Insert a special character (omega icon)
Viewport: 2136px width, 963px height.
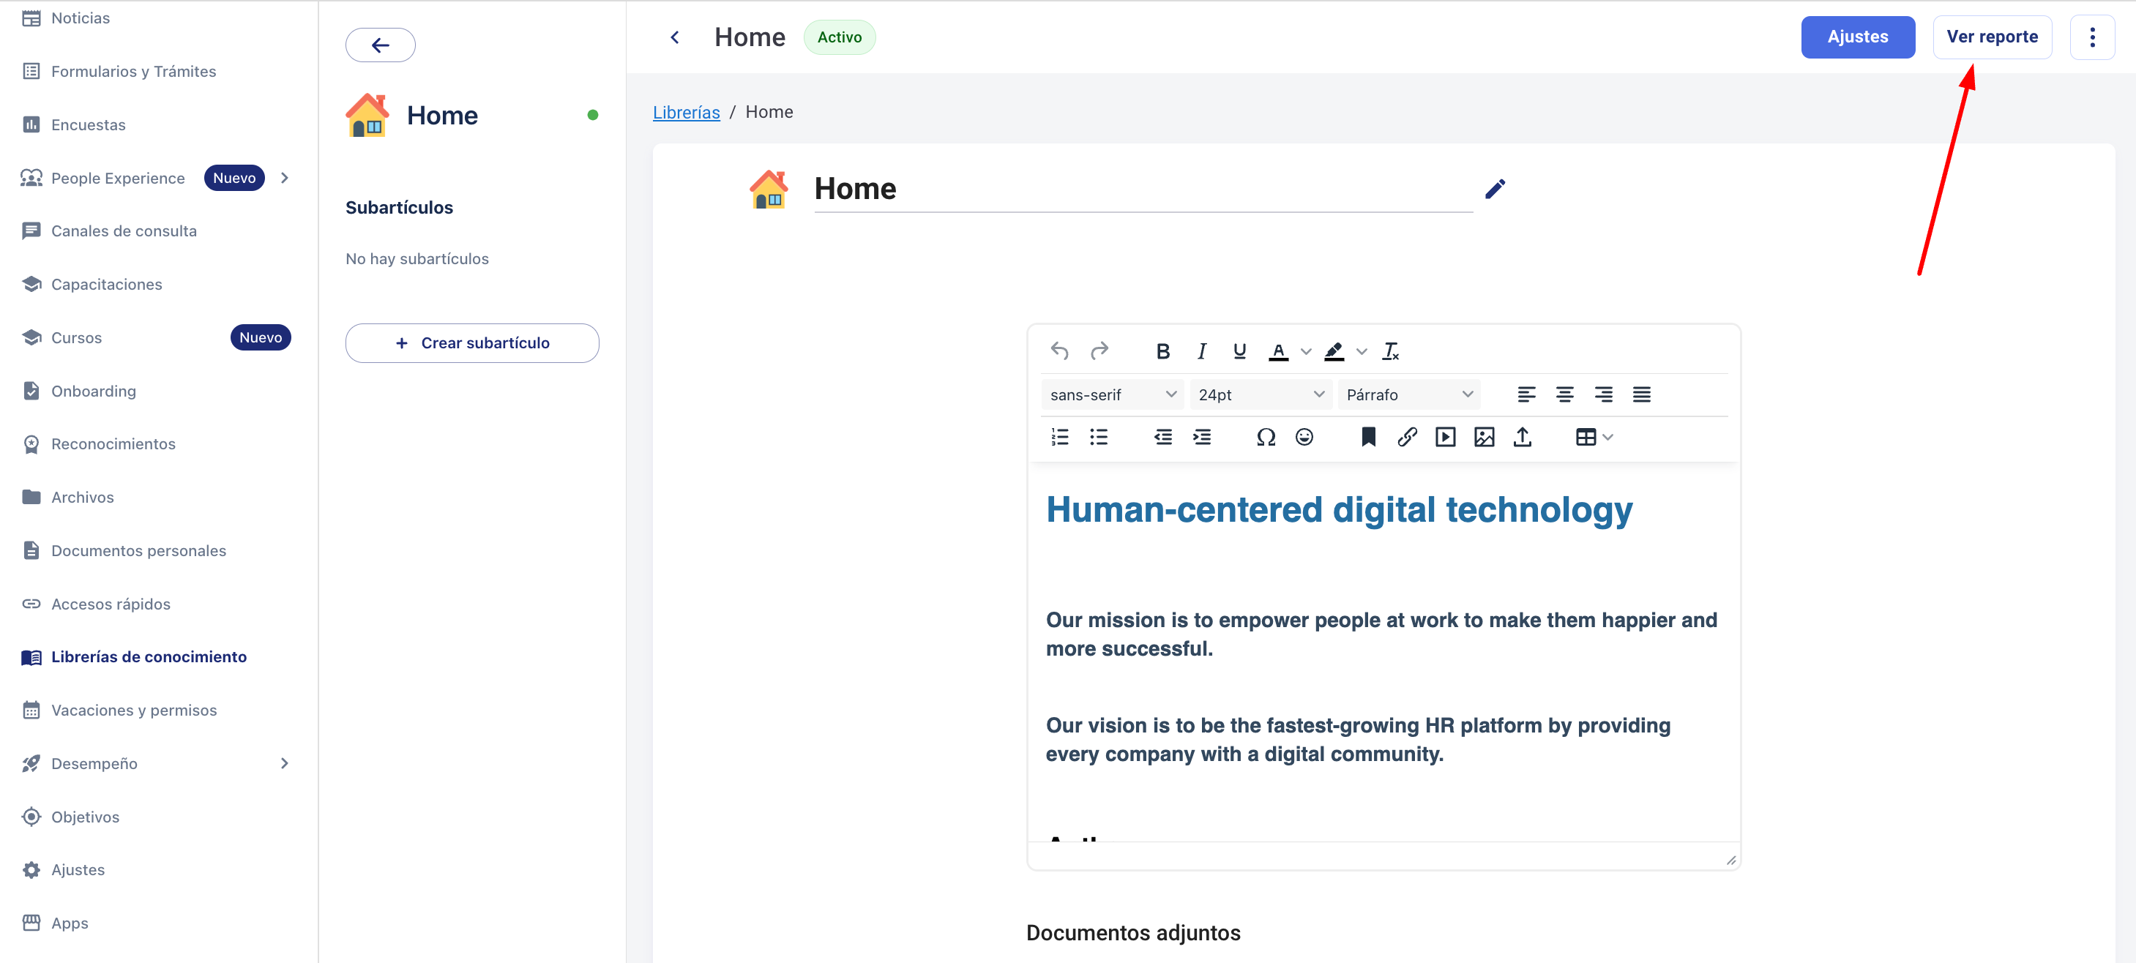tap(1266, 437)
